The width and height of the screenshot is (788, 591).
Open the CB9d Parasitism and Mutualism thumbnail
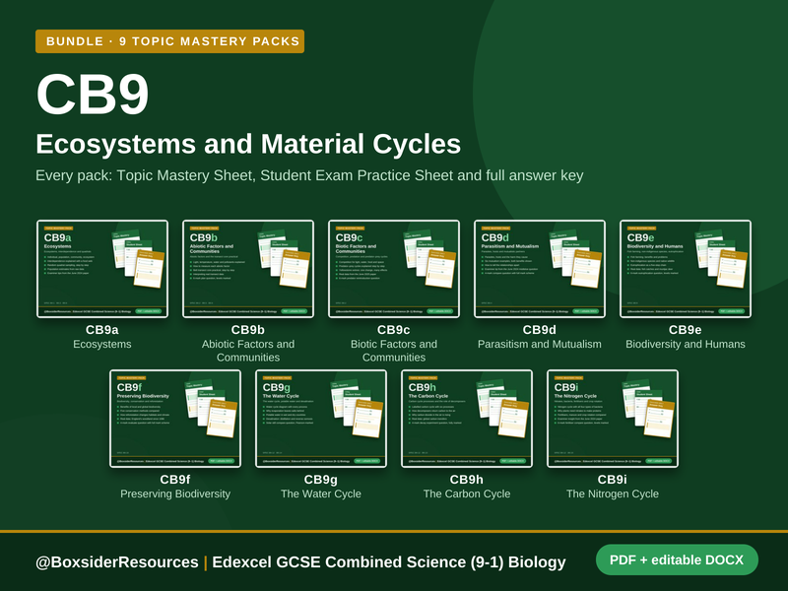(540, 269)
